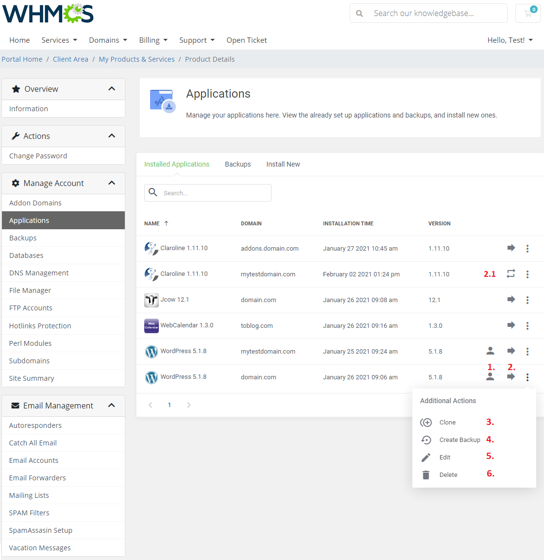Viewport: 544px width, 560px height.
Task: Collapse the Actions sidebar panel
Action: pos(111,136)
